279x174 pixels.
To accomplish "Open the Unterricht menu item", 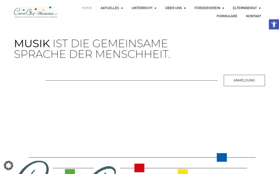I will tap(142, 8).
